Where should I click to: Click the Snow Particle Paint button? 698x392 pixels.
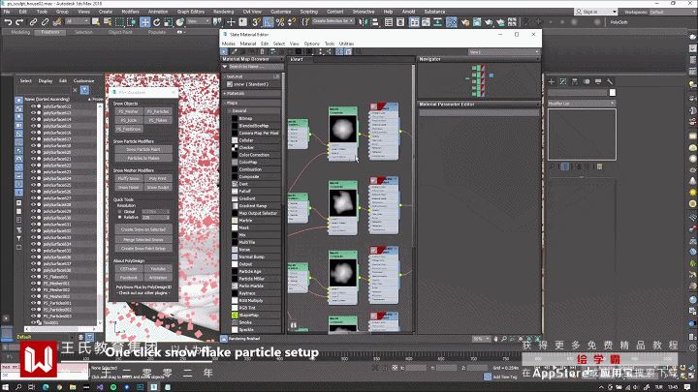click(x=143, y=149)
